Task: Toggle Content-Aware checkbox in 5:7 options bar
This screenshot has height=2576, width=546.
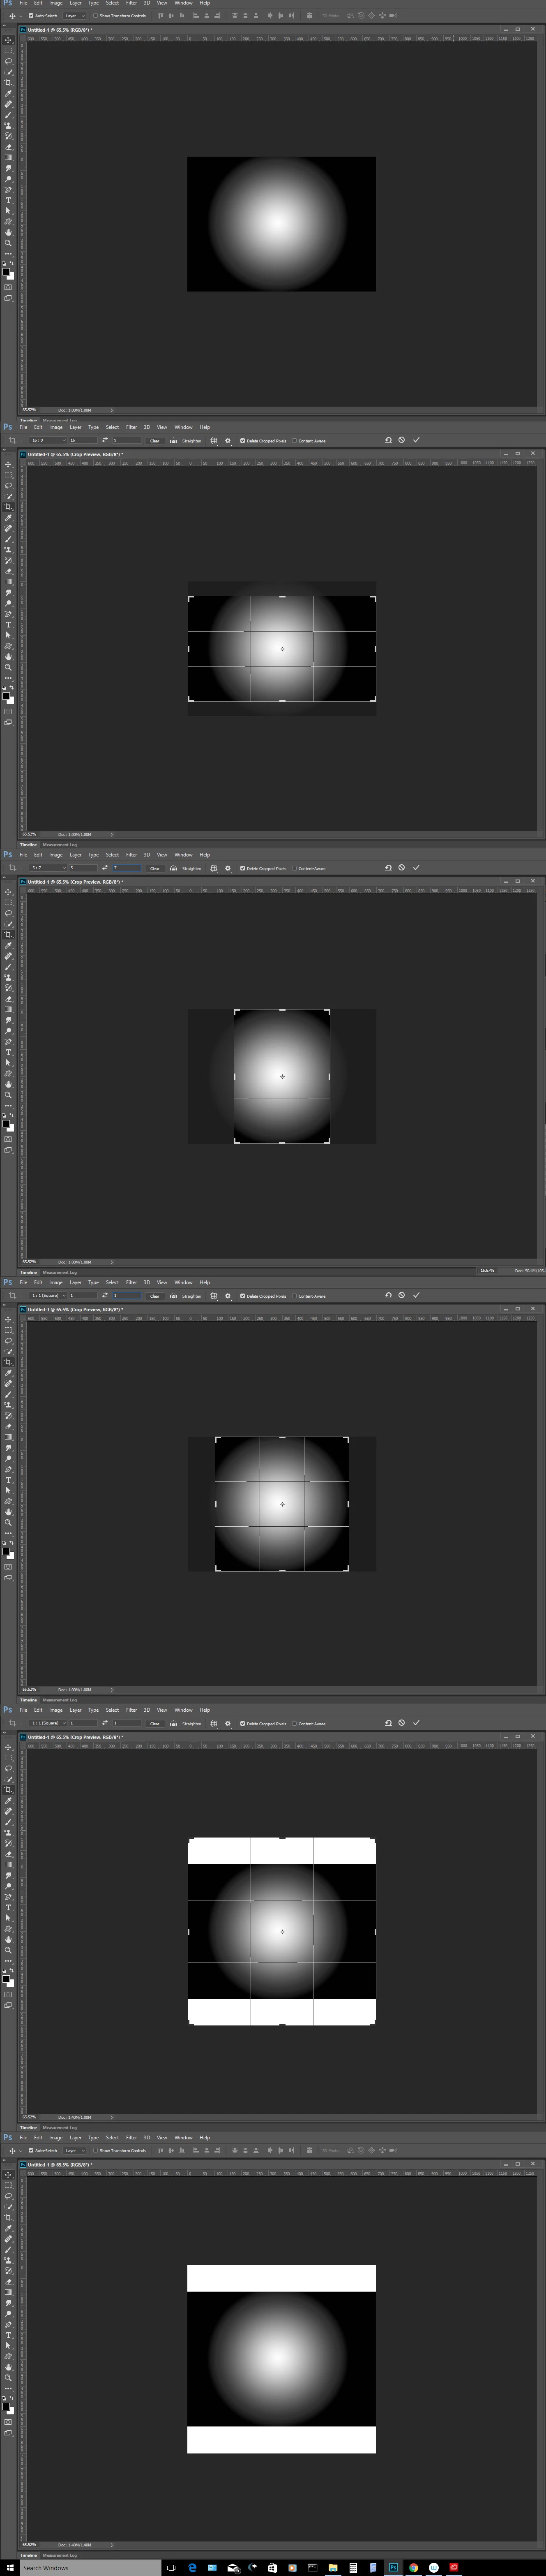Action: [294, 868]
